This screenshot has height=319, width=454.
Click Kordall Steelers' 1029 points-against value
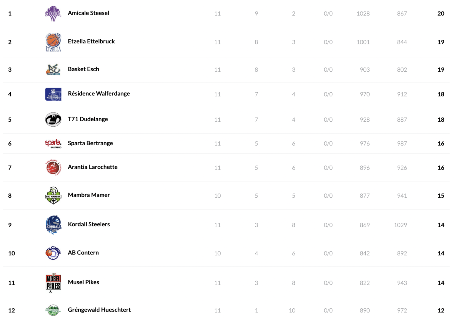click(400, 225)
